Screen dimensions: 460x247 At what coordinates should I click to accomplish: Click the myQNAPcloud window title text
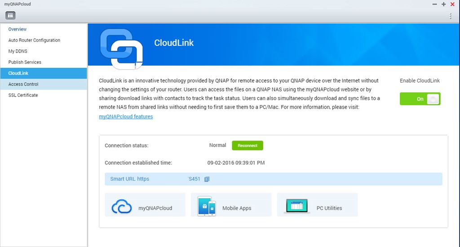pos(18,4)
